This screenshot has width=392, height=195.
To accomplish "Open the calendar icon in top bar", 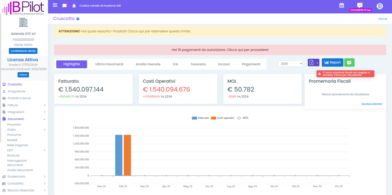I will pyautogui.click(x=342, y=5).
